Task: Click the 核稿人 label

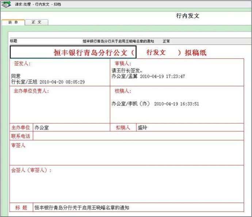Action: pos(123,91)
